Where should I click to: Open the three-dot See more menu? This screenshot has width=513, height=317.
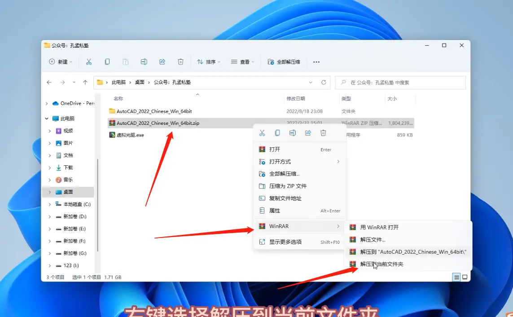316,62
